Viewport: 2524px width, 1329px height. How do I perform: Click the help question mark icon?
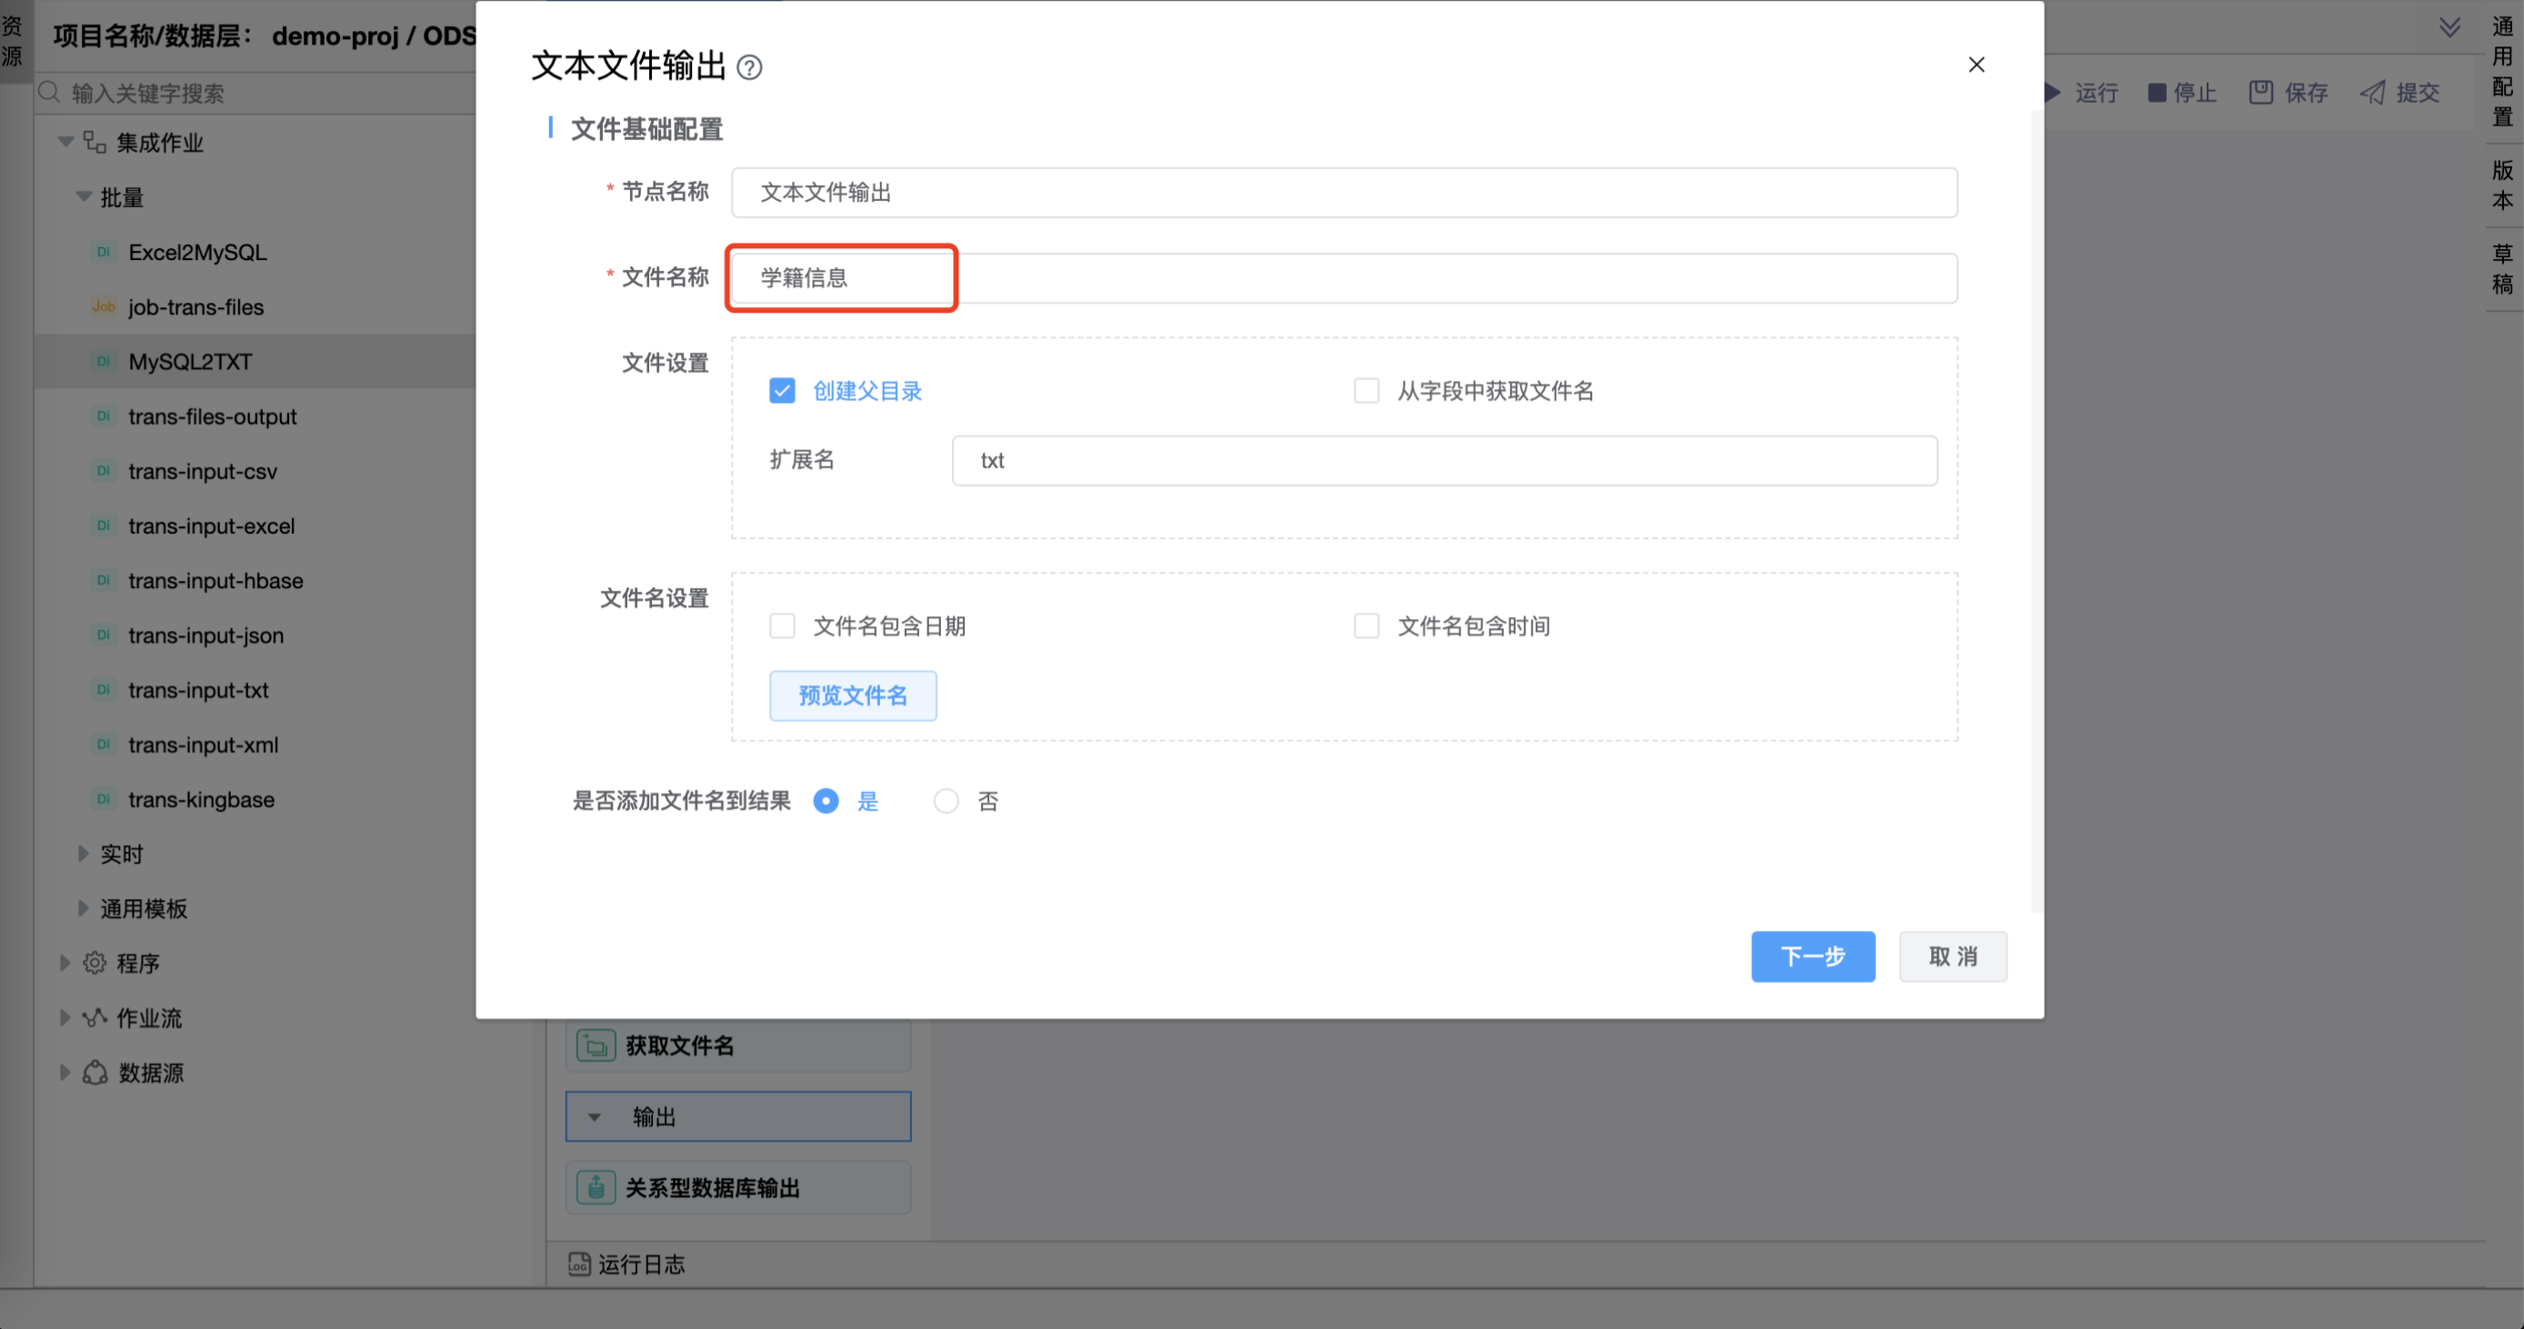749,67
